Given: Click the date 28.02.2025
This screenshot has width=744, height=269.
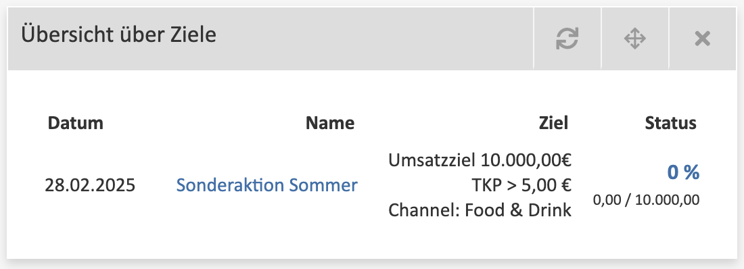Looking at the screenshot, I should (x=90, y=185).
